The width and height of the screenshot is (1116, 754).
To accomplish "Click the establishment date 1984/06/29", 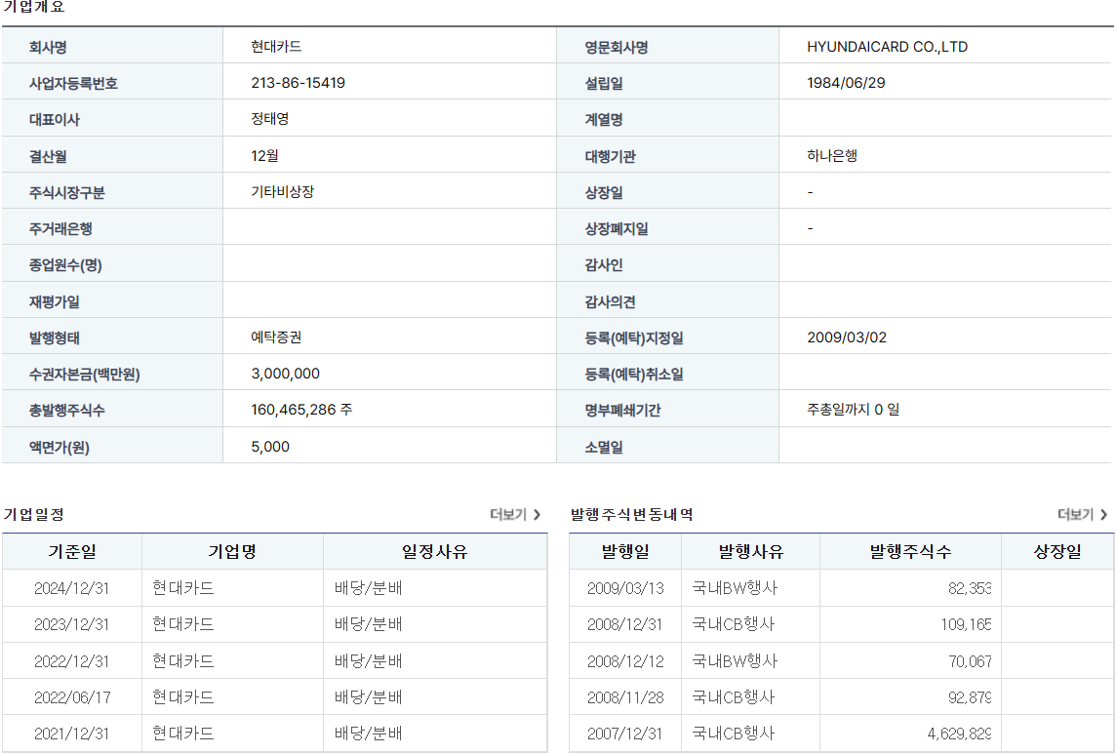I will click(846, 83).
